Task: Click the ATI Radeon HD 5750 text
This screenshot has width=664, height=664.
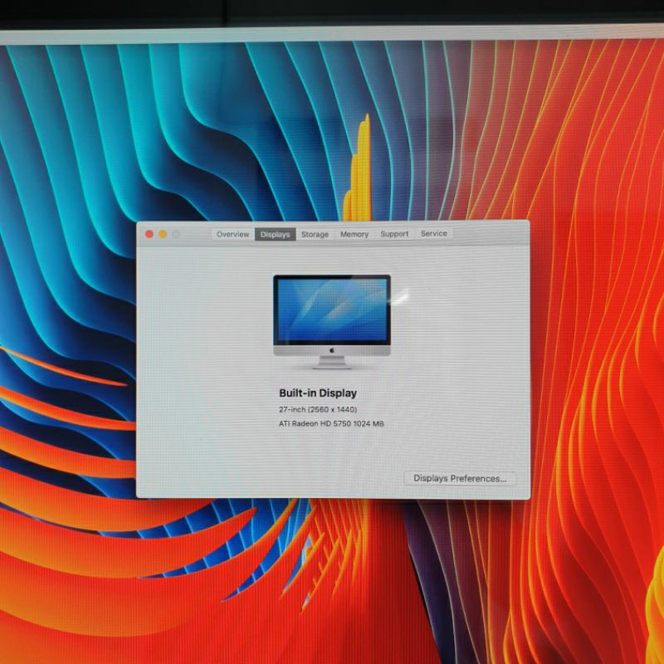Action: point(331,424)
